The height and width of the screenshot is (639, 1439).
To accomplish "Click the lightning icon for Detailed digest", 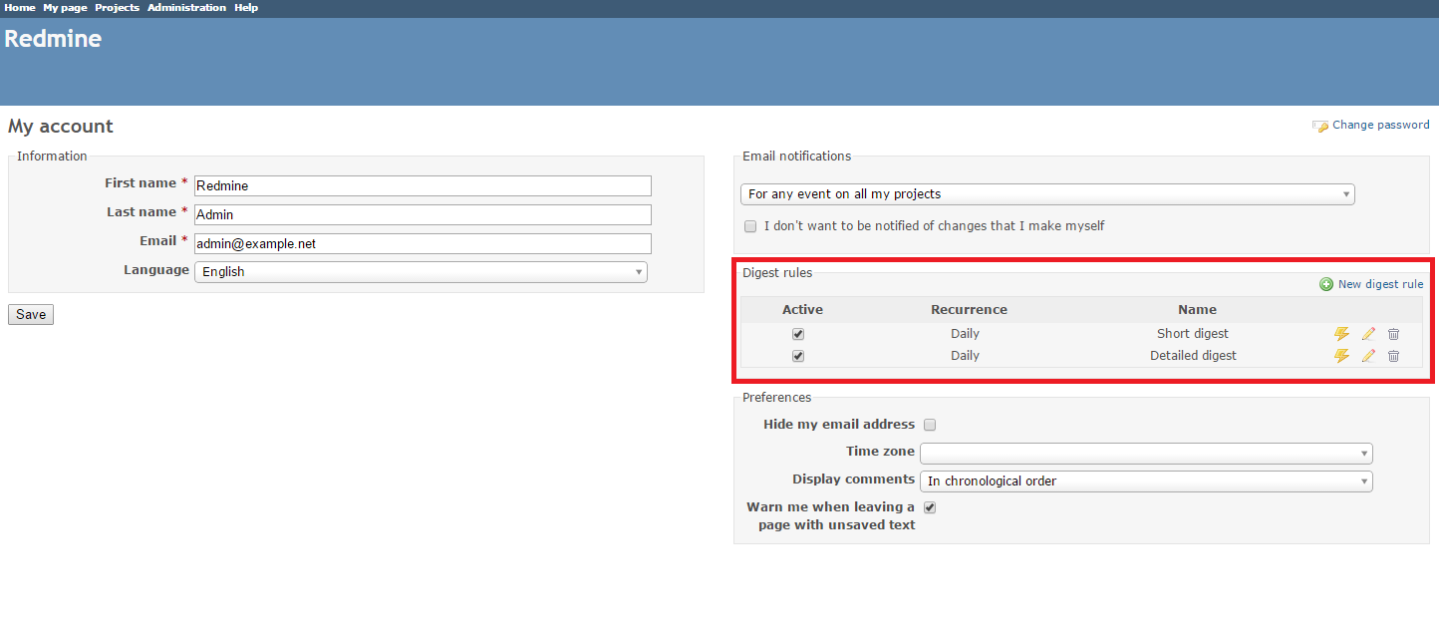I will (1341, 356).
